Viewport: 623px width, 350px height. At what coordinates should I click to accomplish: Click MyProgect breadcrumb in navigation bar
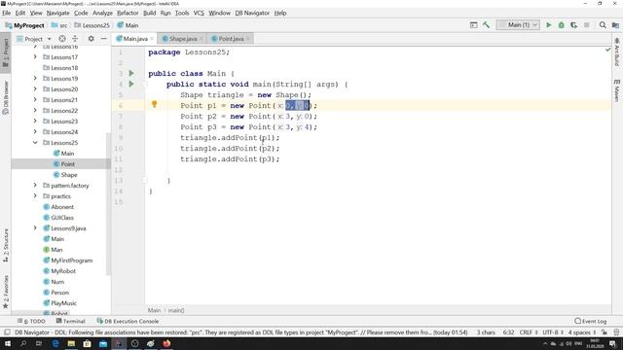click(24, 25)
